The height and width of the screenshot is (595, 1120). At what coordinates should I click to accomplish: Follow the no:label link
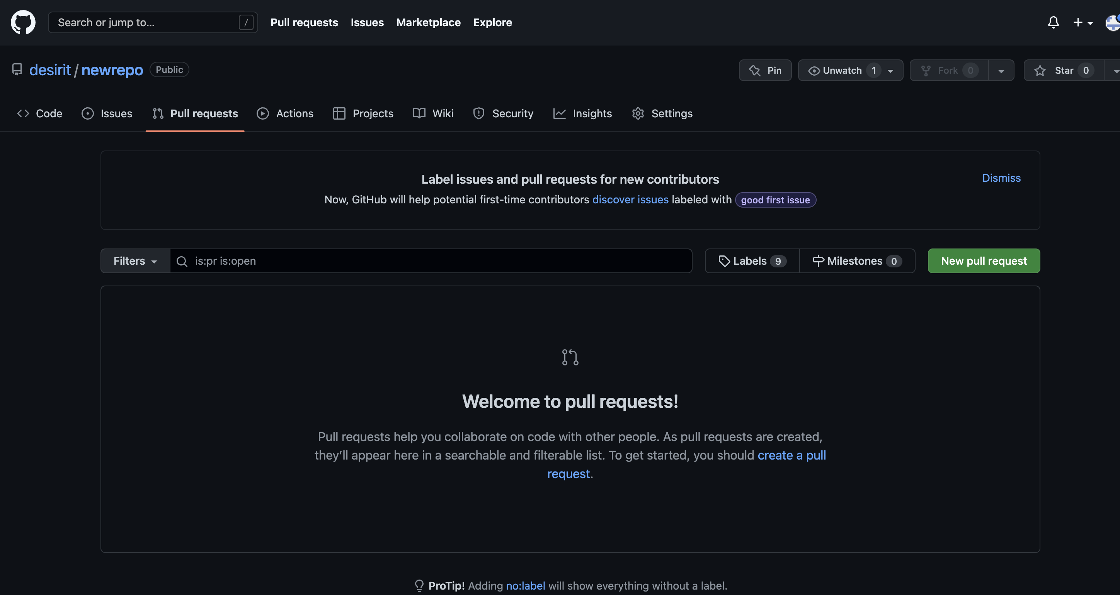point(525,586)
